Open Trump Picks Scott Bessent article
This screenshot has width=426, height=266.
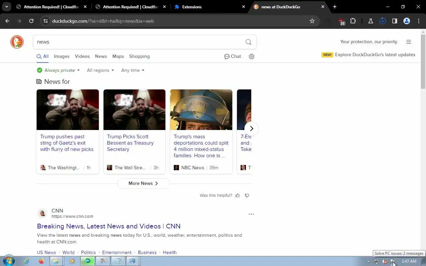(130, 143)
